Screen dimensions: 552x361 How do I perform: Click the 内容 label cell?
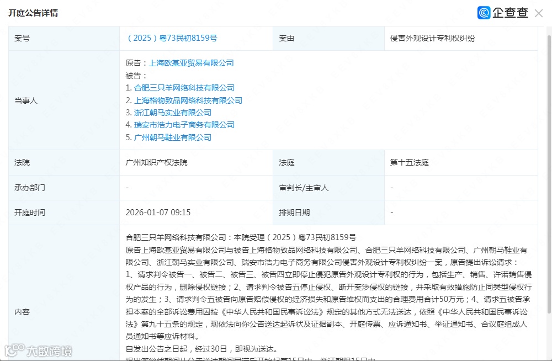click(x=64, y=293)
